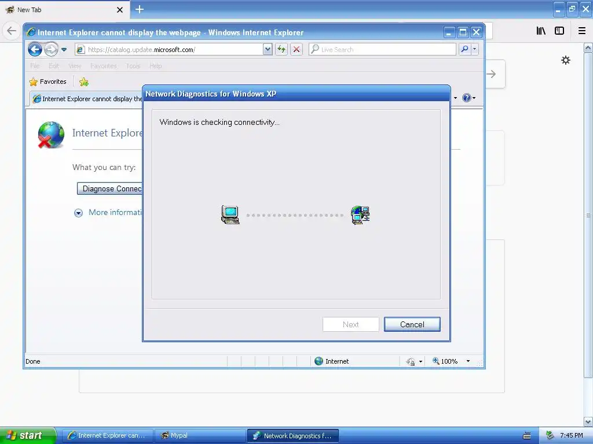Click the IE window page icon in title bar
Image resolution: width=593 pixels, height=444 pixels.
pyautogui.click(x=31, y=32)
